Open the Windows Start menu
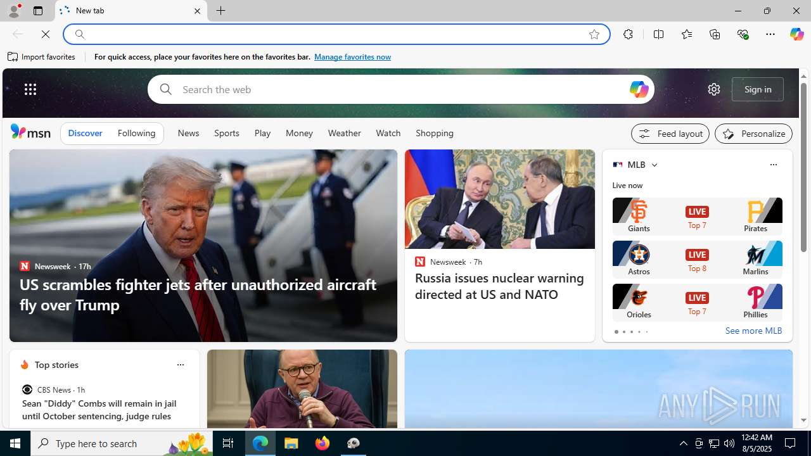811x456 pixels. click(x=15, y=443)
